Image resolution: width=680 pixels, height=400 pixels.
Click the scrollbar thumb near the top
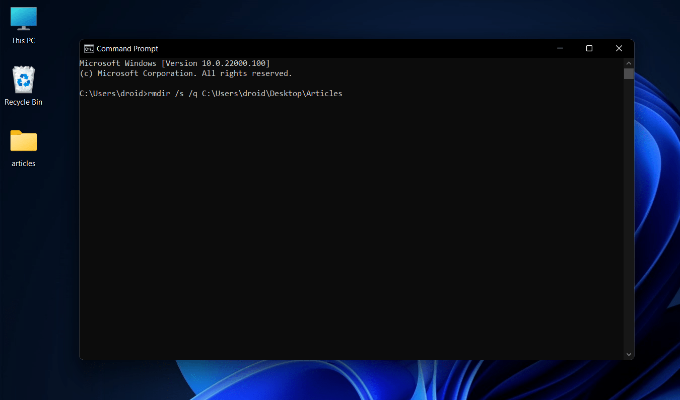pos(629,73)
